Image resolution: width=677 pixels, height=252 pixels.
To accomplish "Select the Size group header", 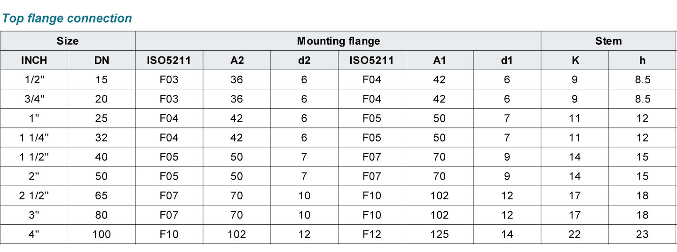I will [68, 41].
